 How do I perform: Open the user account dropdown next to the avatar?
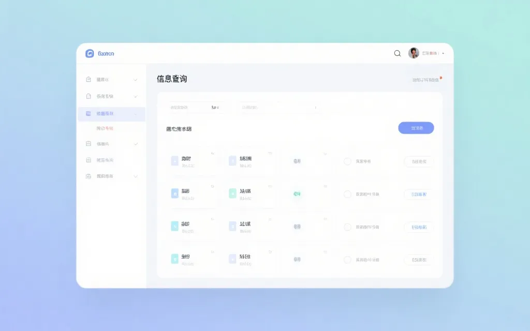tap(443, 53)
